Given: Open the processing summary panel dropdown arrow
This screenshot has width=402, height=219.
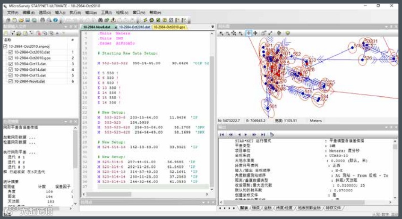Looking at the screenshot, I should (x=66, y=121).
